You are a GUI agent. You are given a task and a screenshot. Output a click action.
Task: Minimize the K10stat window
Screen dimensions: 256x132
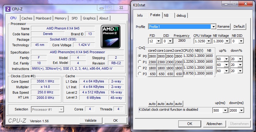click(226, 4)
